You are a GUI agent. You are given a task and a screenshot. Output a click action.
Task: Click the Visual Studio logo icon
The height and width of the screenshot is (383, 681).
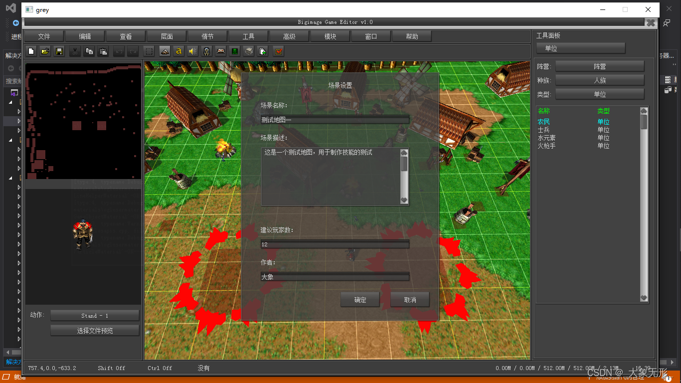[x=10, y=9]
